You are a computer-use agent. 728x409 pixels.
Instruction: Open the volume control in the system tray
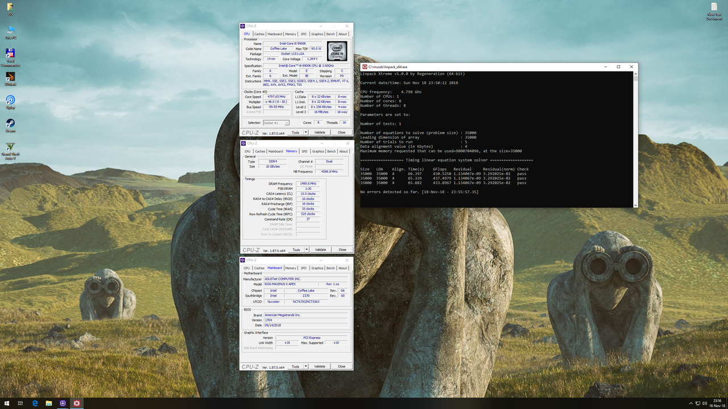tap(705, 403)
